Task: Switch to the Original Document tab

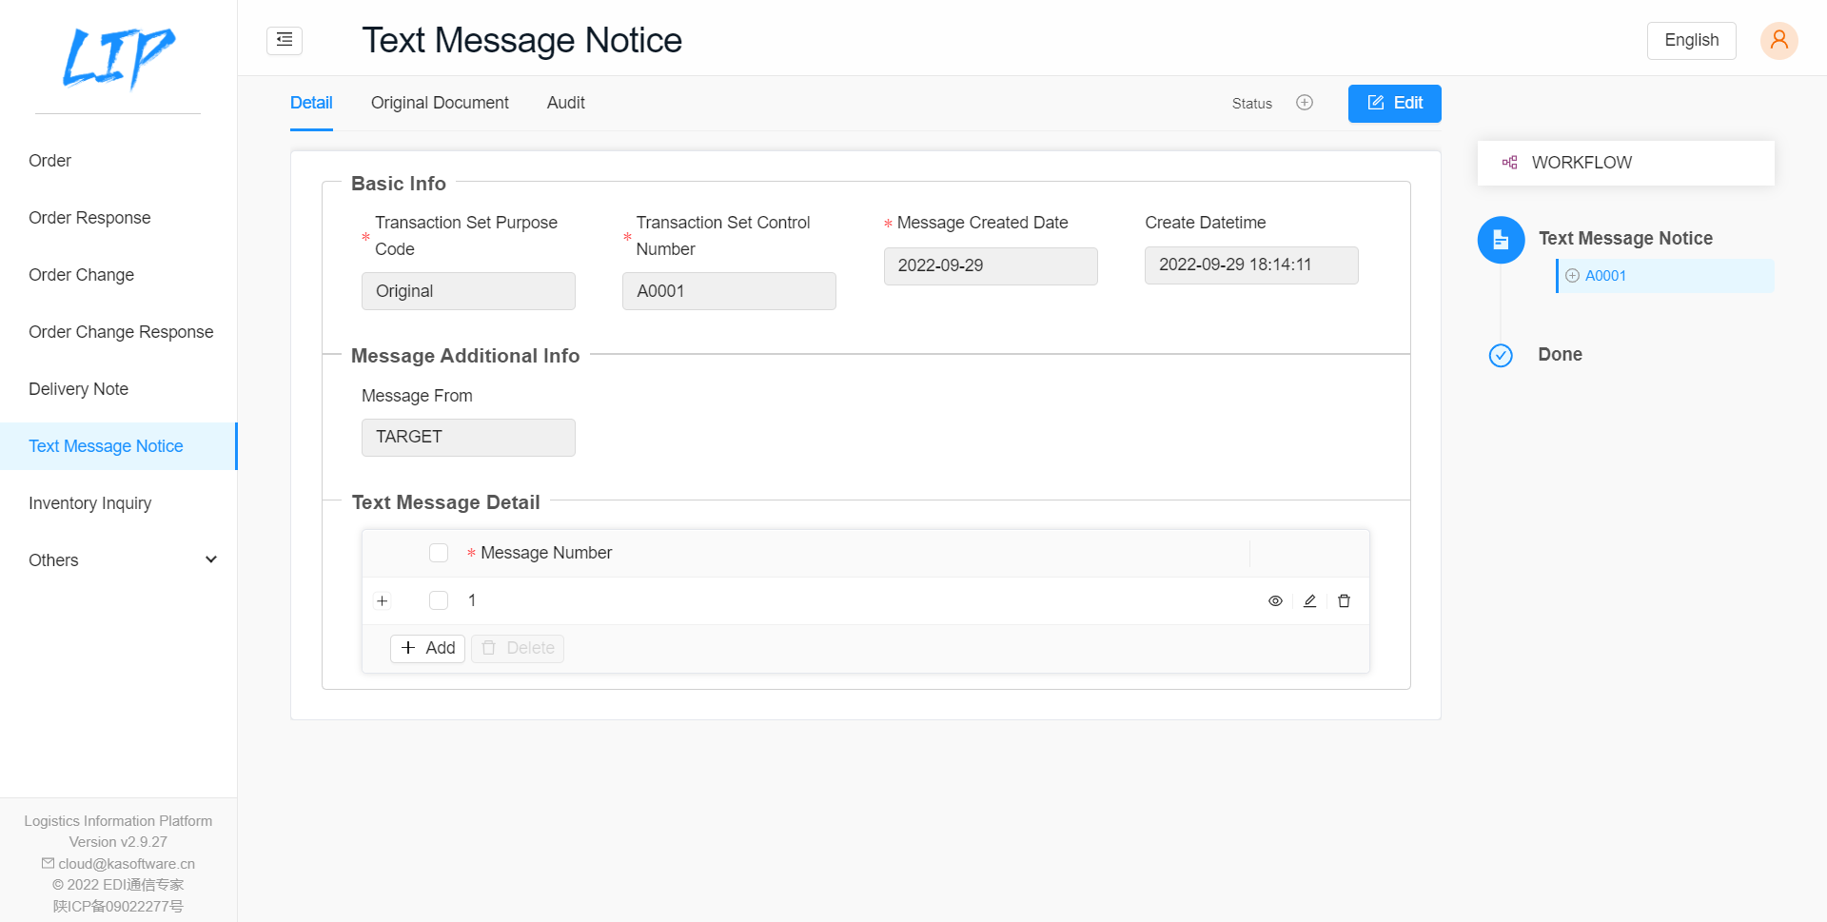Action: pos(440,103)
